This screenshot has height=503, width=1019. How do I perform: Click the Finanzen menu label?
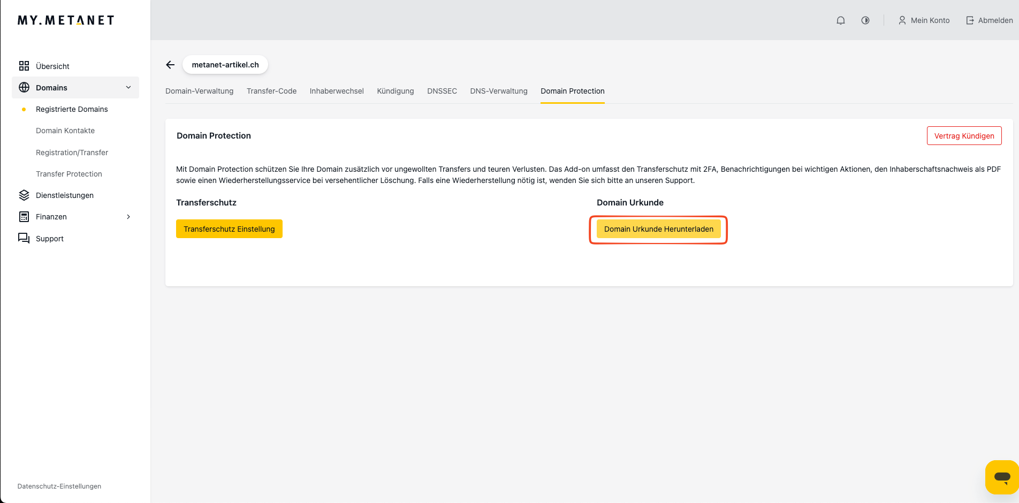(x=51, y=217)
